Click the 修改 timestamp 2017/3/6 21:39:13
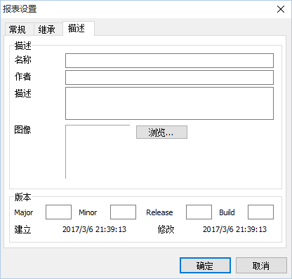 (x=234, y=229)
